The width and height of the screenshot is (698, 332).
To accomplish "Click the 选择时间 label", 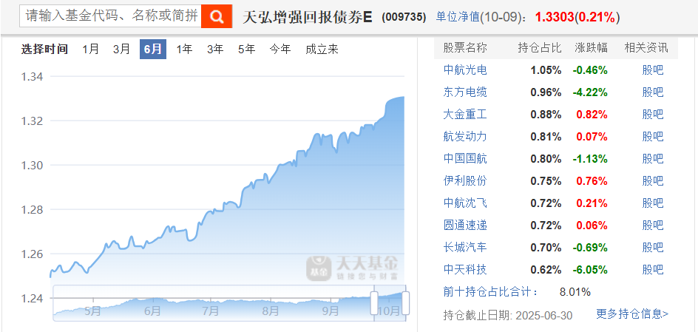I will [44, 49].
